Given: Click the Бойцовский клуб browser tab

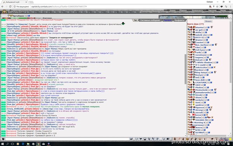Looking at the screenshot, I should [15, 2].
